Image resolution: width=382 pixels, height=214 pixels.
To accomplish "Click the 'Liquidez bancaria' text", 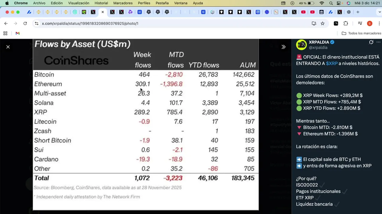I will [x=314, y=204].
